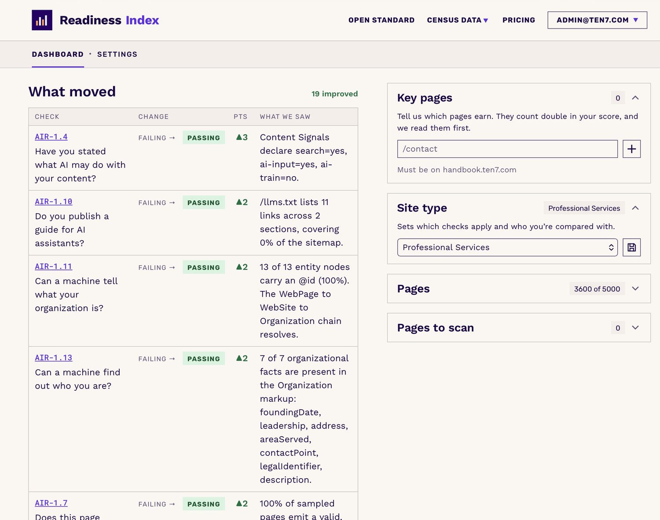The image size is (660, 520).
Task: Open the AIR-1.11 check link
Action: tap(54, 266)
